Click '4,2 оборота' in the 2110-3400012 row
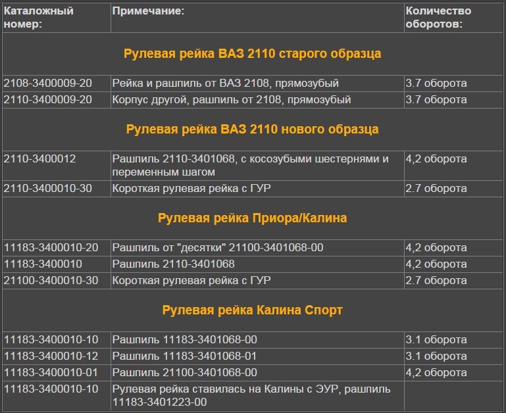The height and width of the screenshot is (413, 506). (436, 158)
